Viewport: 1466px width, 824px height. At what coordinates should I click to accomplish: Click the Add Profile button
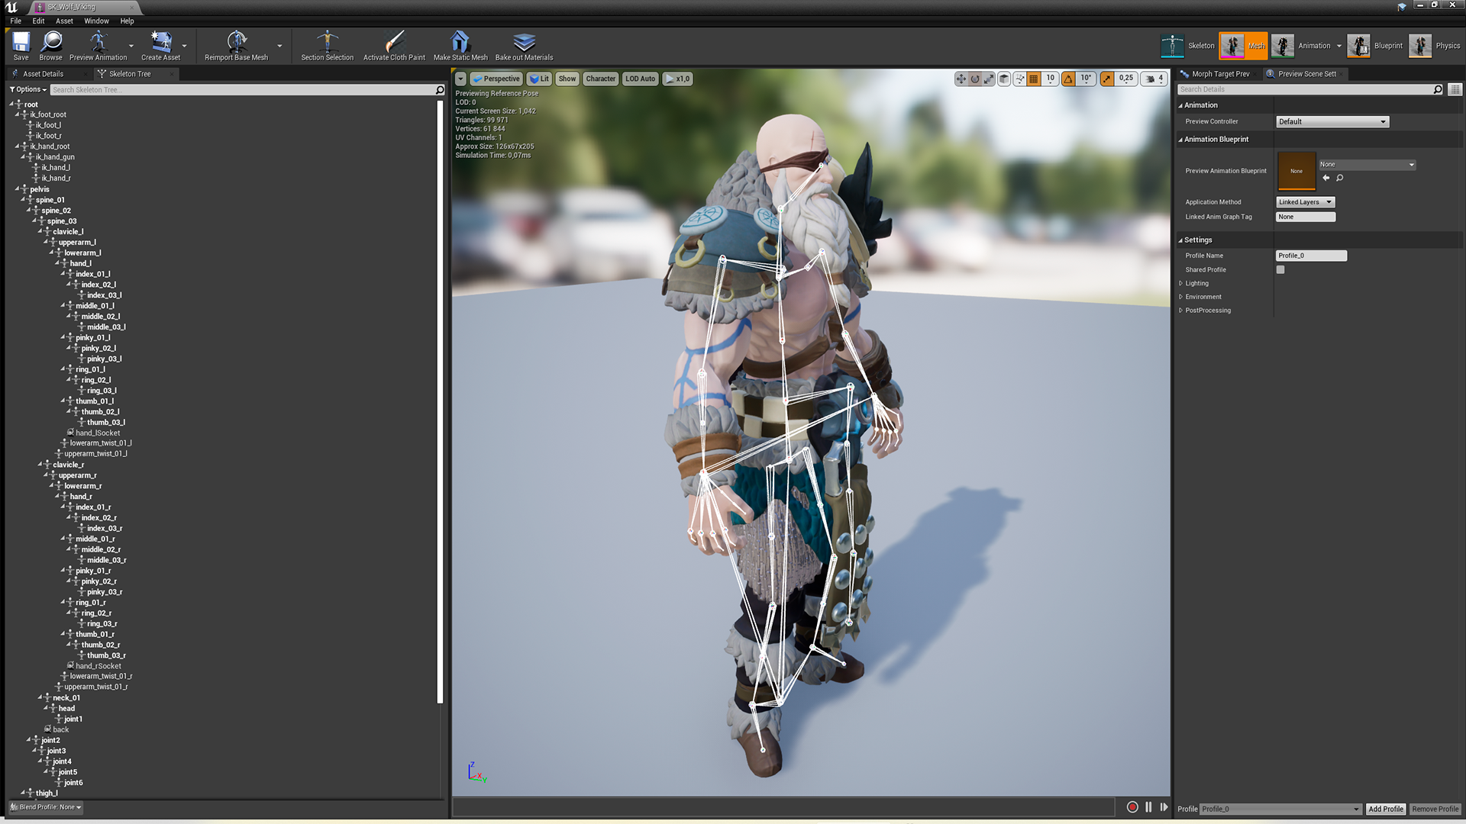click(x=1385, y=809)
